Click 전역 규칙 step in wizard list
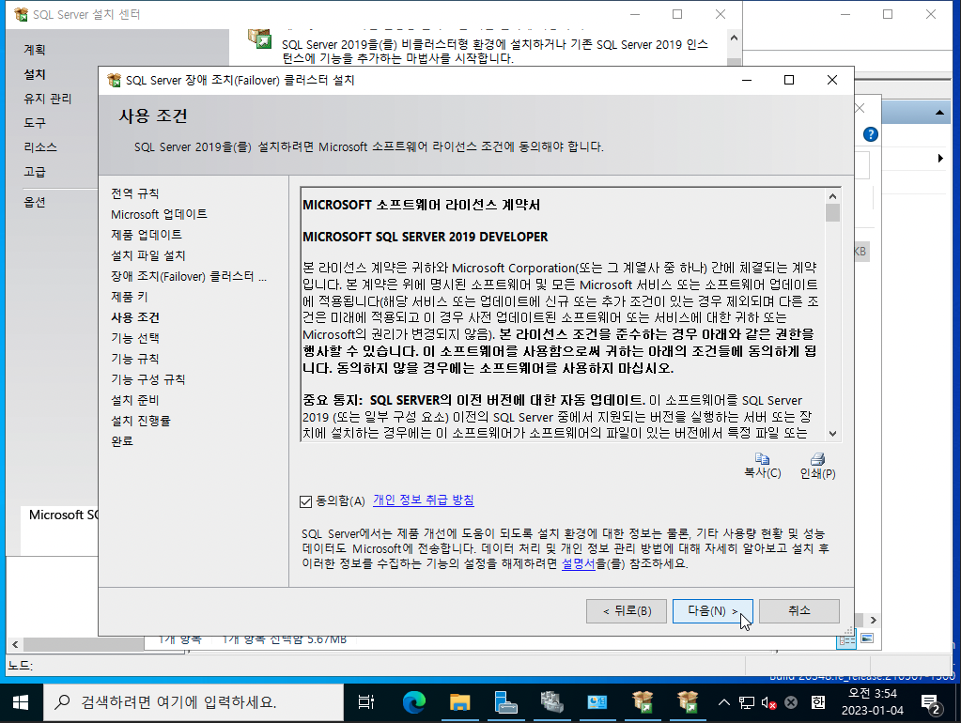Image resolution: width=961 pixels, height=723 pixels. click(135, 193)
